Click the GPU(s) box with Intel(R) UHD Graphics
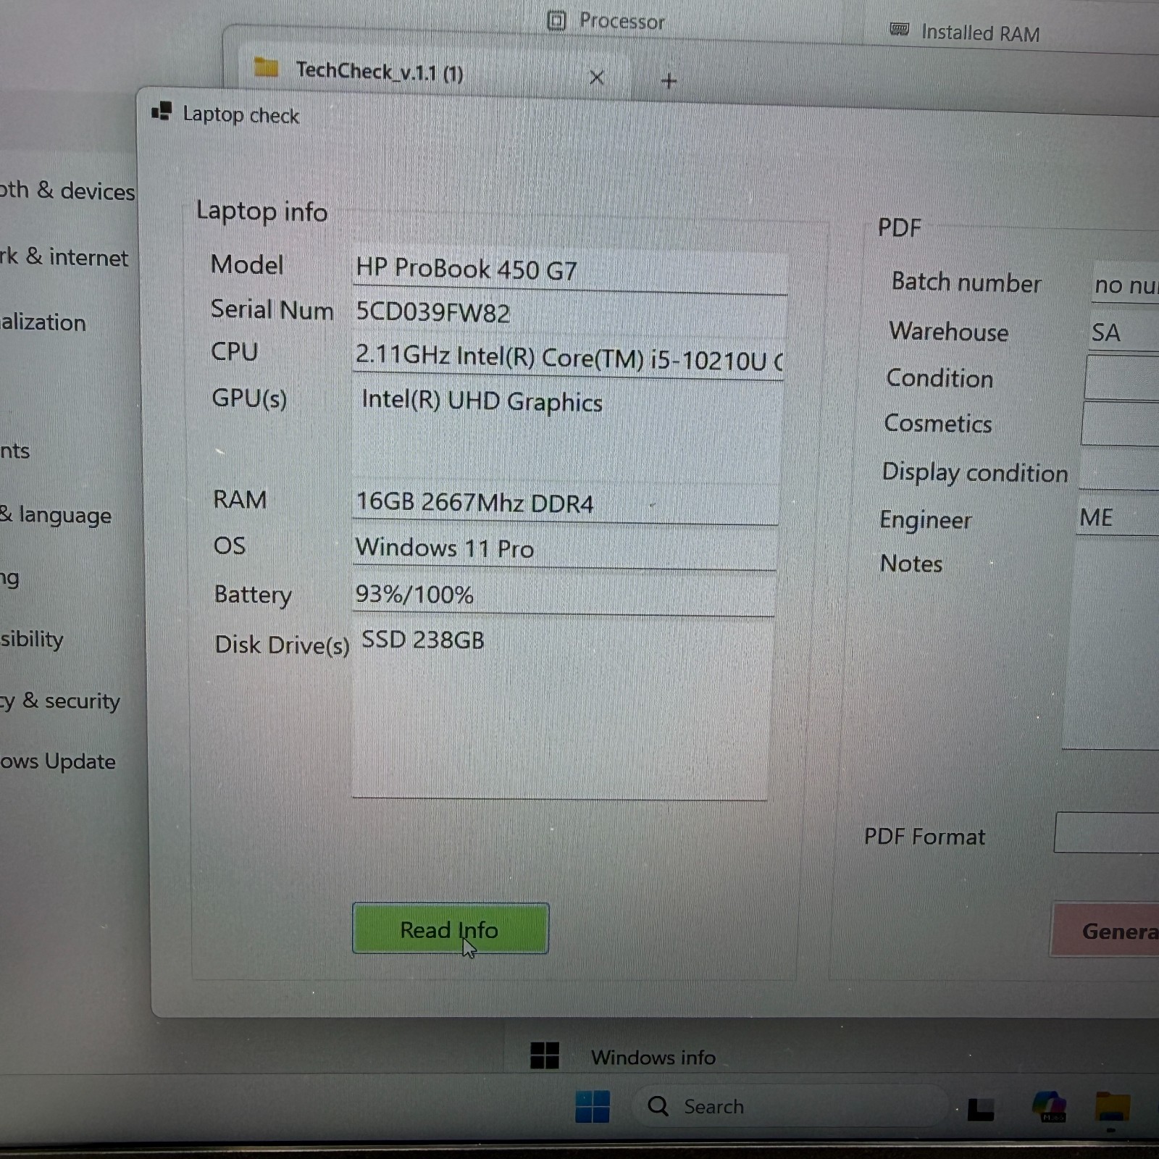Viewport: 1159px width, 1159px height. pyautogui.click(x=566, y=432)
